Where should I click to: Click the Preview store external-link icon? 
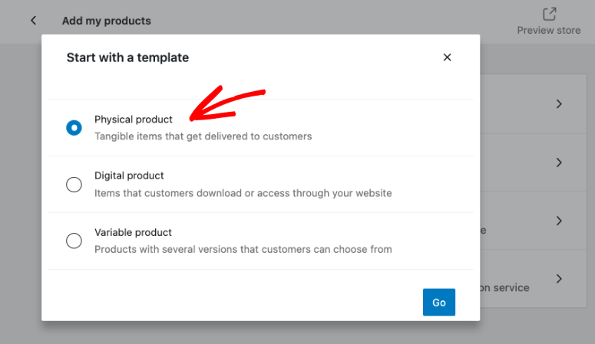549,14
